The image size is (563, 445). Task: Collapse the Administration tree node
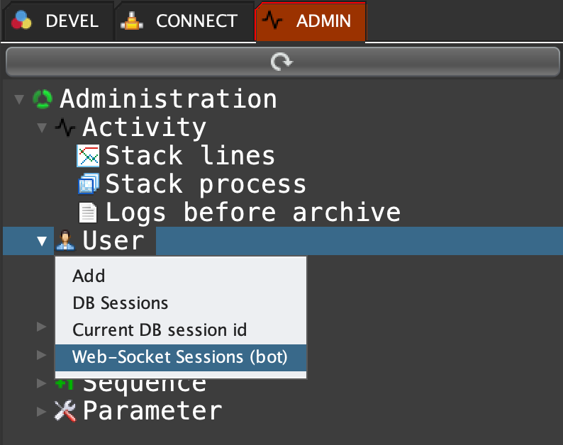(x=19, y=98)
